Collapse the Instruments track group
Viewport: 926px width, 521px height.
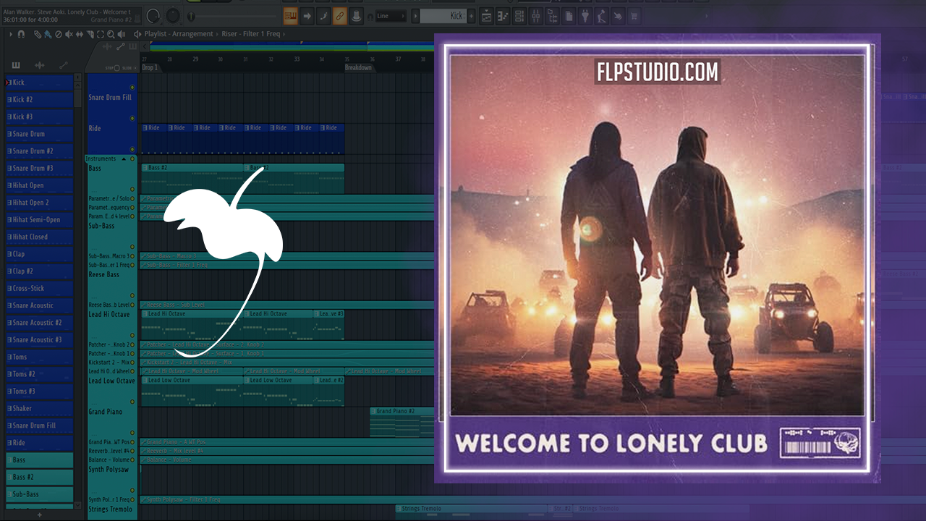[x=124, y=158]
